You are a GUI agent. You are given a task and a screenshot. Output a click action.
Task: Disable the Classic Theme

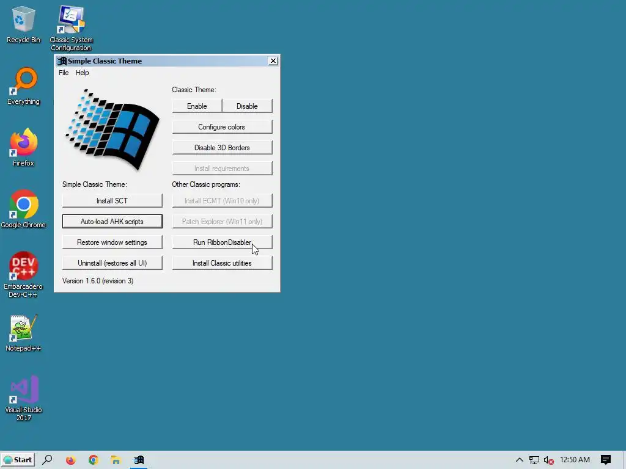coord(247,106)
